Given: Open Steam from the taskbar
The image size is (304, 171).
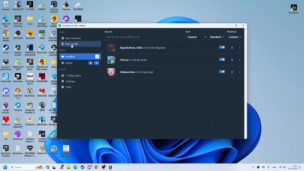Looking at the screenshot, I should (x=82, y=167).
